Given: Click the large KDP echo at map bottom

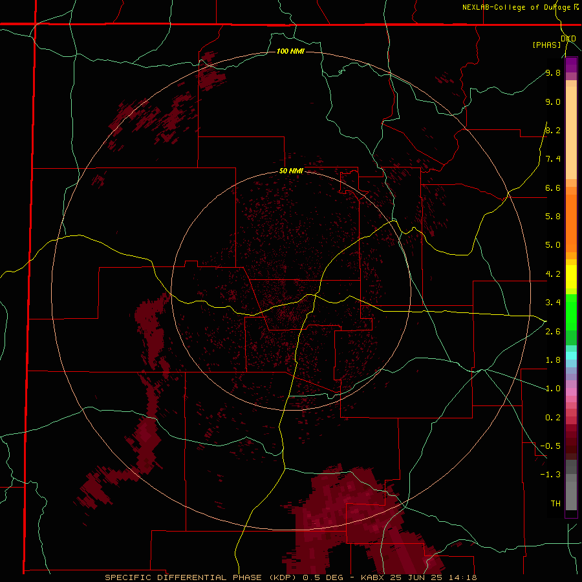Looking at the screenshot, I should click(x=362, y=520).
